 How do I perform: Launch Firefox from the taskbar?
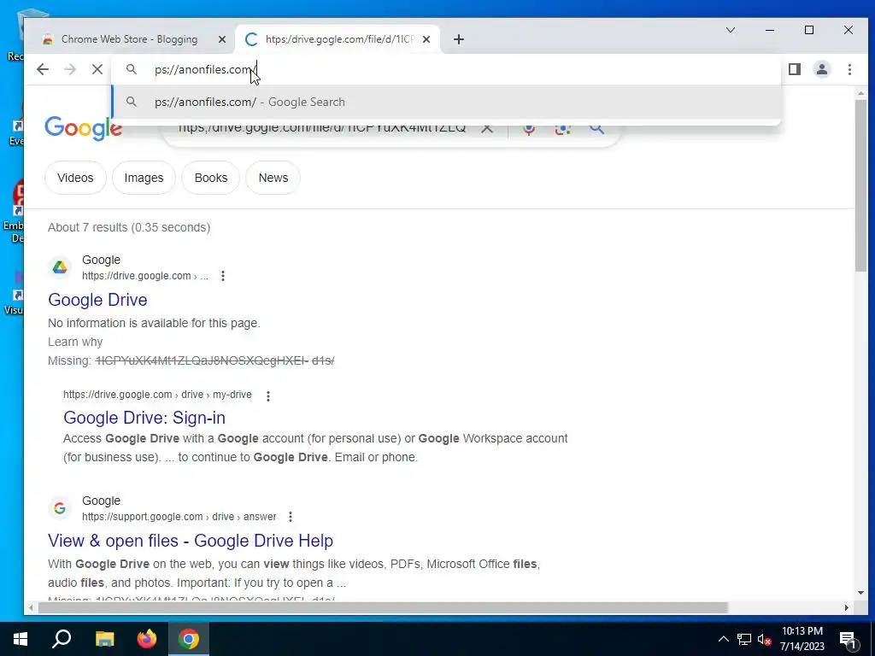147,639
